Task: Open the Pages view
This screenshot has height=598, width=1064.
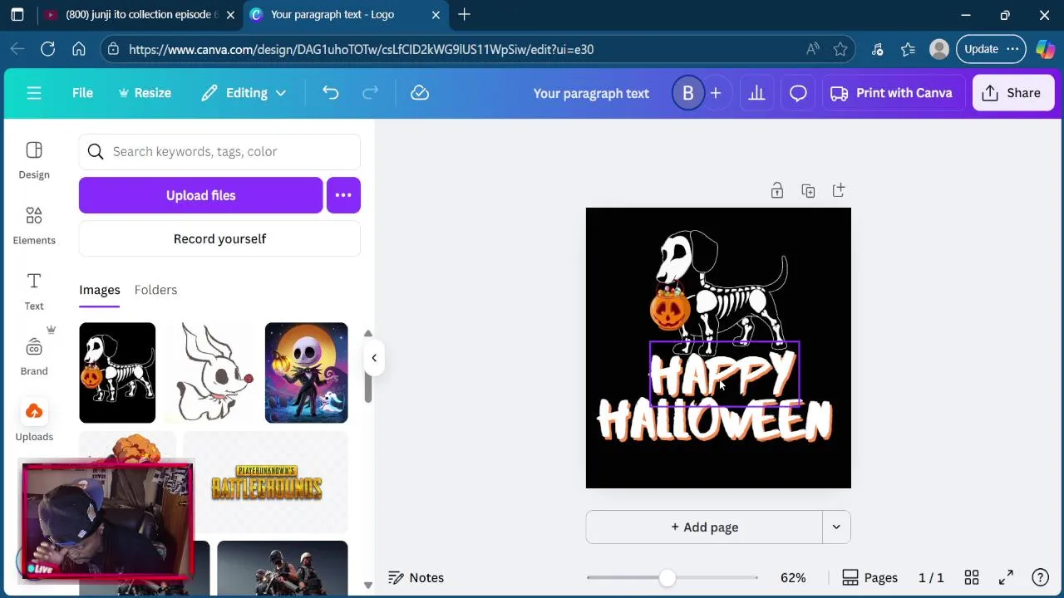Action: pyautogui.click(x=869, y=578)
